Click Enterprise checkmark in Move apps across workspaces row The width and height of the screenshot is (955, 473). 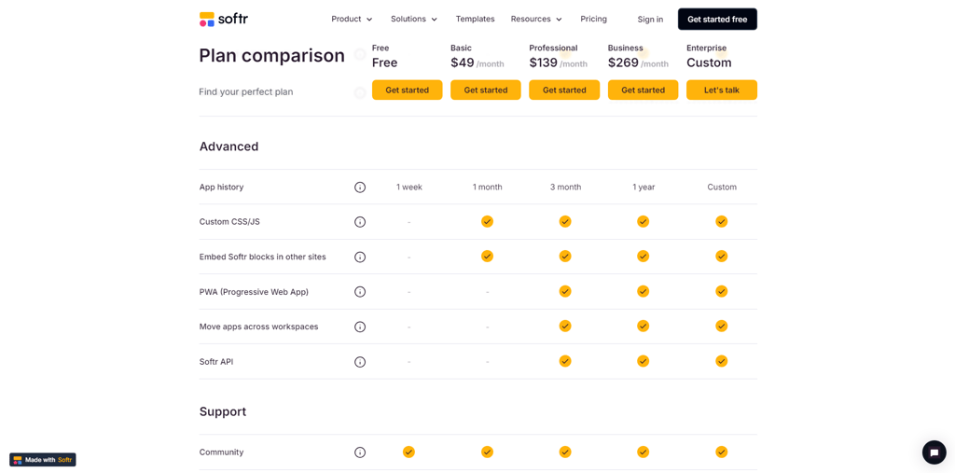(722, 327)
